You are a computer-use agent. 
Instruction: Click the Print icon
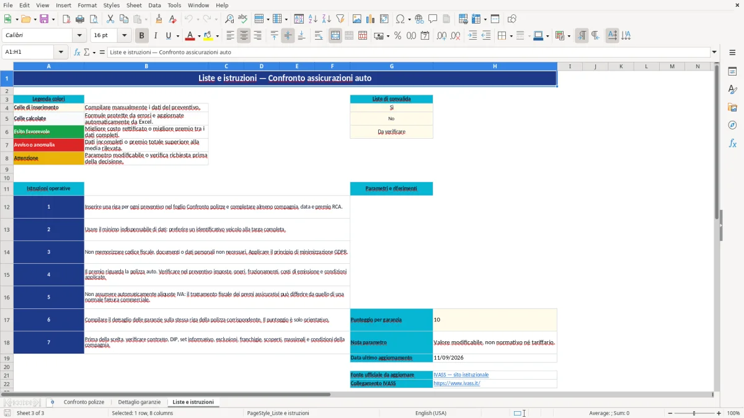point(80,19)
